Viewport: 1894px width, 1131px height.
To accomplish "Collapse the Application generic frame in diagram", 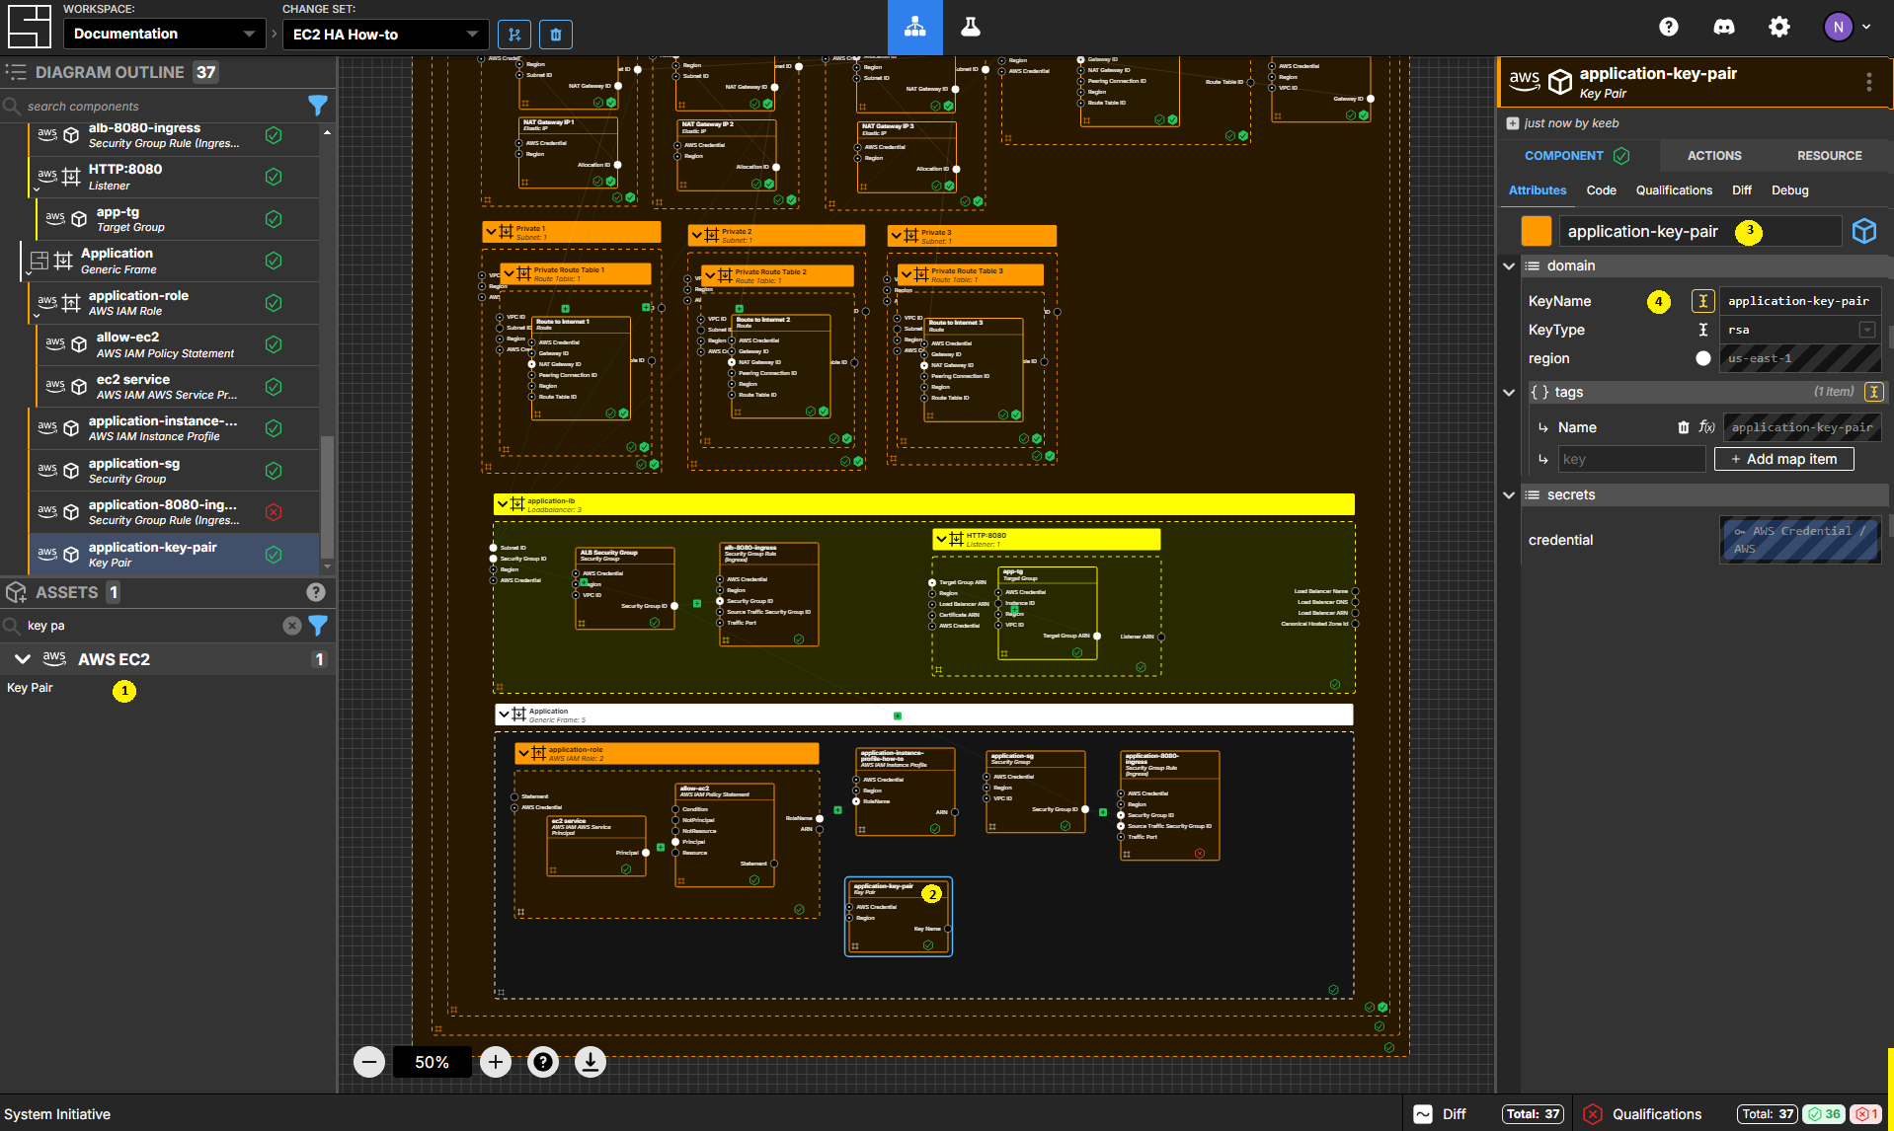I will click(x=504, y=715).
